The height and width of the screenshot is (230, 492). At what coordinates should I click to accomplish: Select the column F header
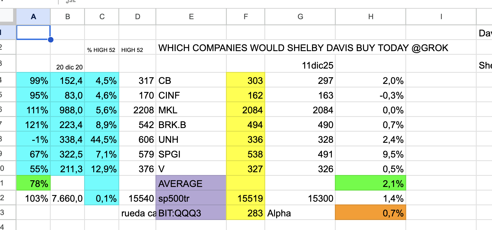coord(245,17)
